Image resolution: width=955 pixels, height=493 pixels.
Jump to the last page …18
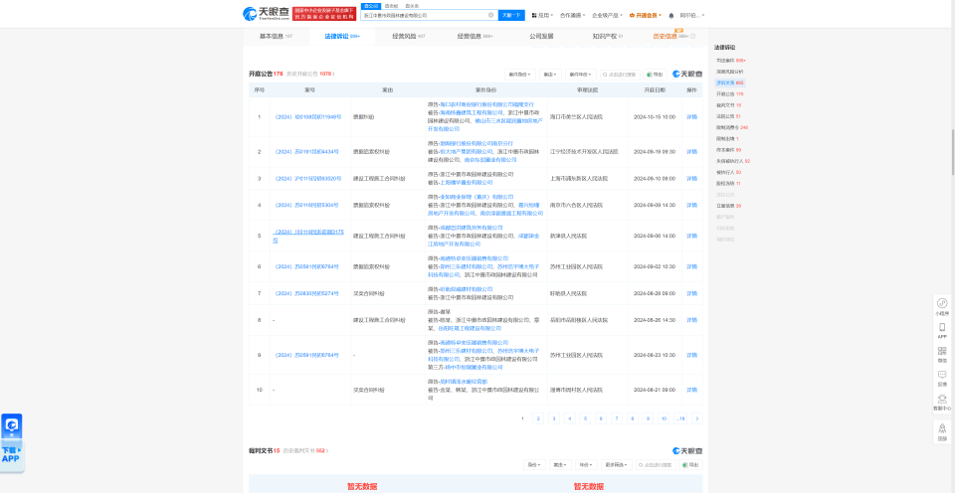click(x=680, y=418)
